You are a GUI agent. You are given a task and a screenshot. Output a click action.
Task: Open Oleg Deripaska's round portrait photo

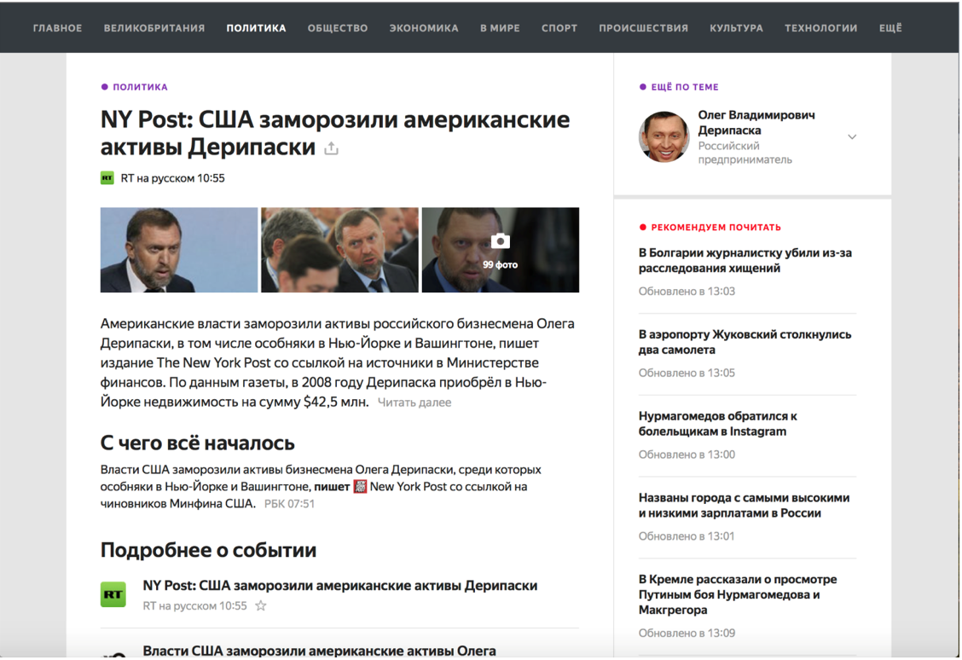pos(664,136)
